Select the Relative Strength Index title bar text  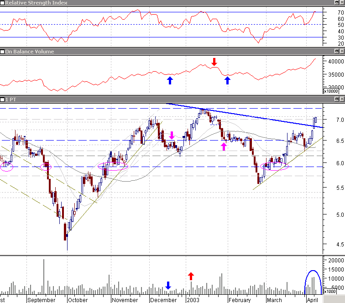(x=37, y=3)
